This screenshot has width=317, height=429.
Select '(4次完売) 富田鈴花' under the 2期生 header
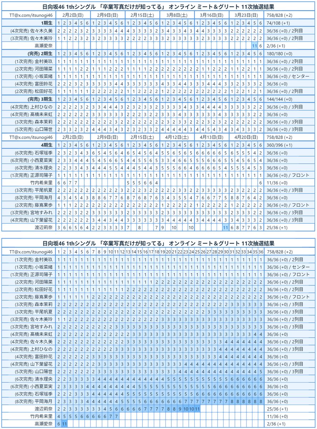pos(34,84)
